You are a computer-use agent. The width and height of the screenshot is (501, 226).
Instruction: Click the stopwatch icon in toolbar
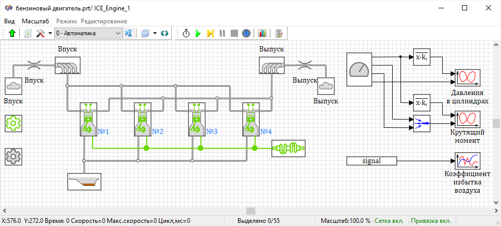coord(186,33)
